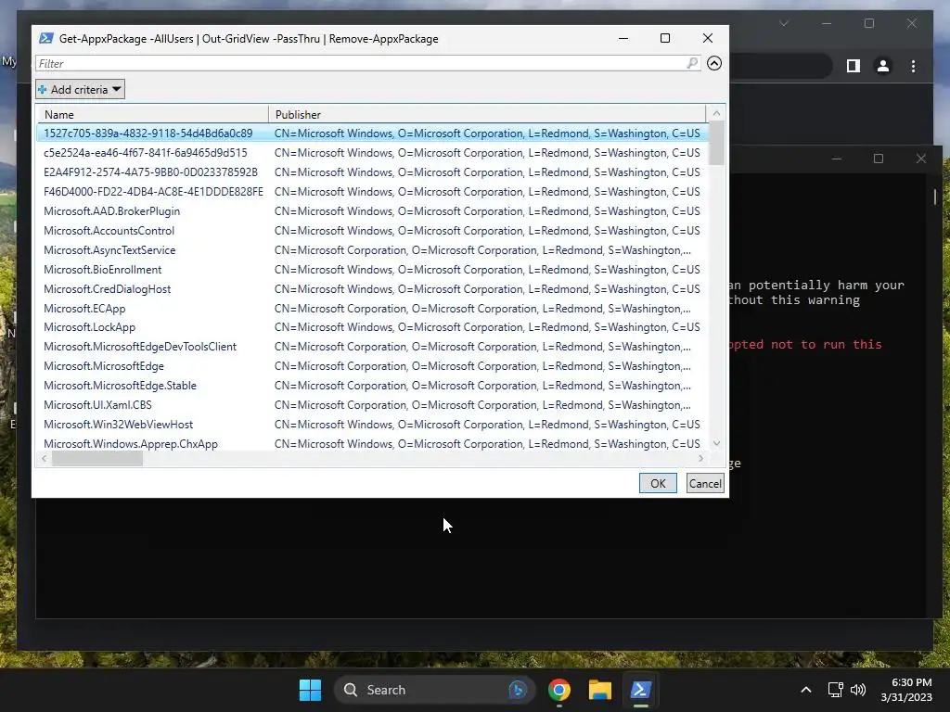Select Microsoft.Windows.Apprep.ChxApp row

(372, 443)
